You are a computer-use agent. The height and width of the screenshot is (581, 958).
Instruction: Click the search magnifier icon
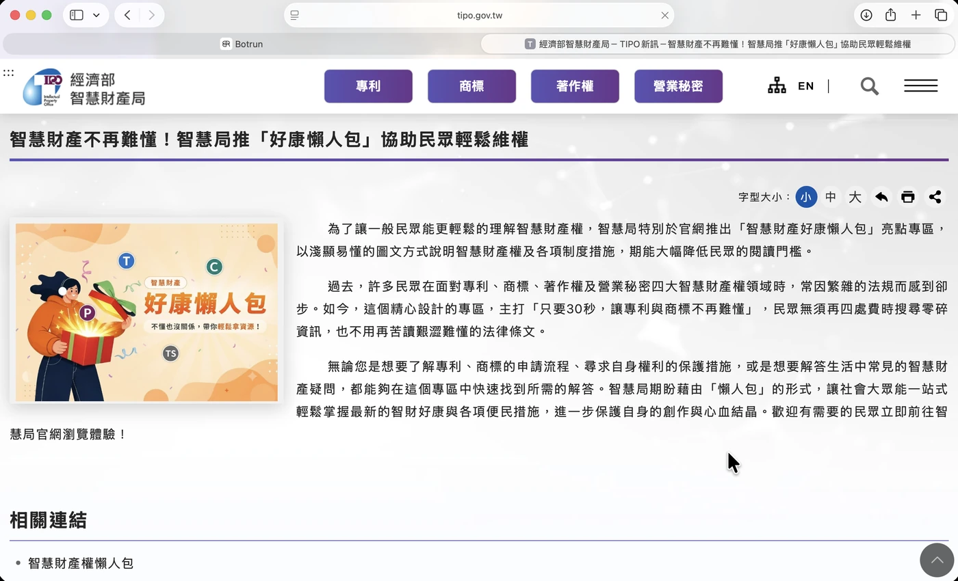coord(869,86)
